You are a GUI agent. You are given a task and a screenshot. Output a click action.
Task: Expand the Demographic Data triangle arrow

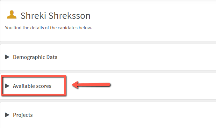point(7,57)
